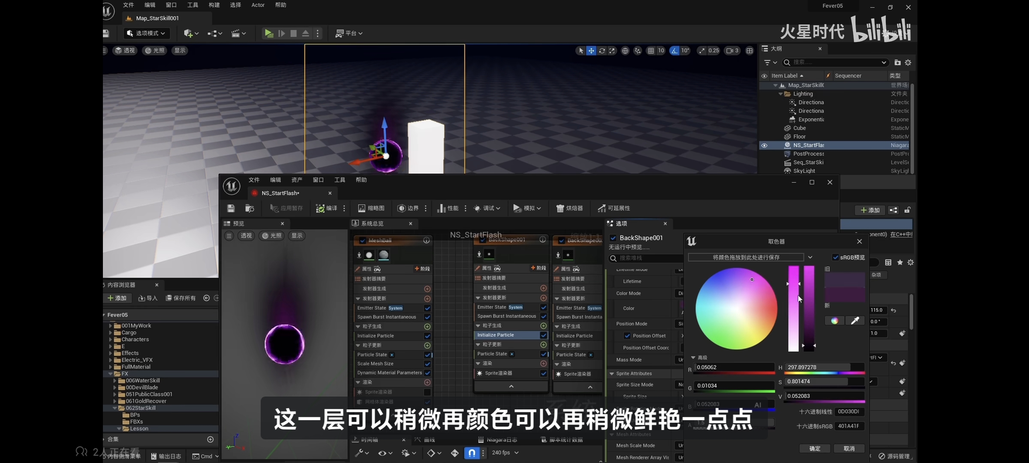Open the 选项模式 mode dropdown
1029x463 pixels.
(147, 33)
